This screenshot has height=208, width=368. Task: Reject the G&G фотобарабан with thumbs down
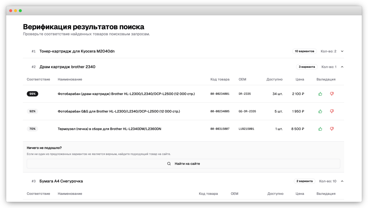[332, 111]
